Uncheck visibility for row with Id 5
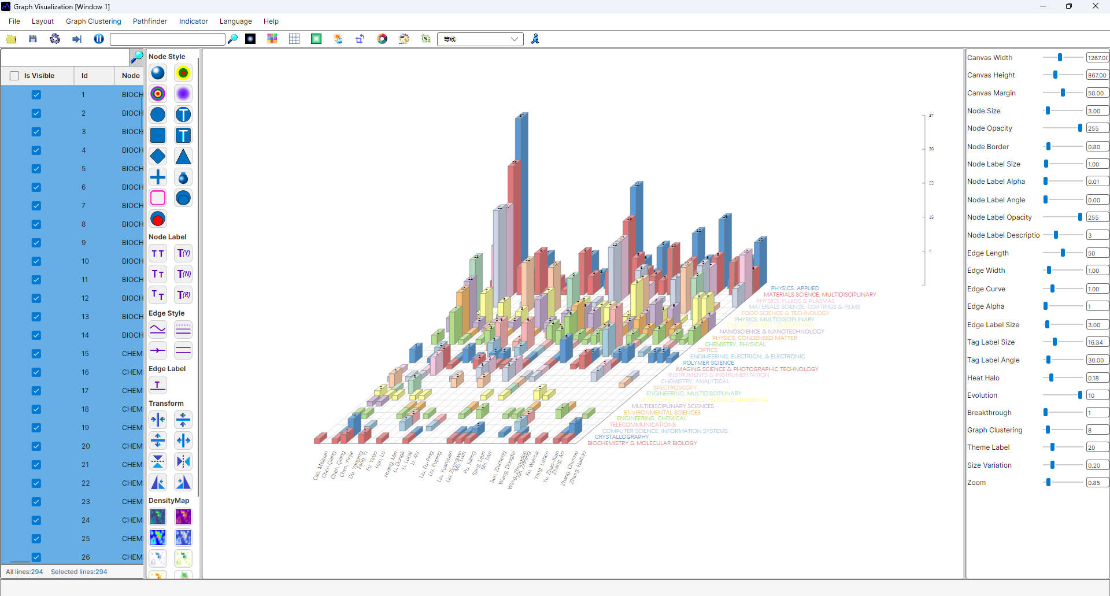The image size is (1110, 596). tap(36, 169)
